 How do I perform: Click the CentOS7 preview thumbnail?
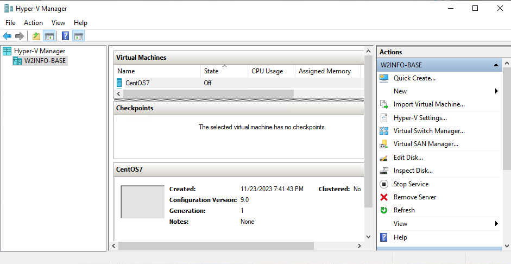click(143, 202)
